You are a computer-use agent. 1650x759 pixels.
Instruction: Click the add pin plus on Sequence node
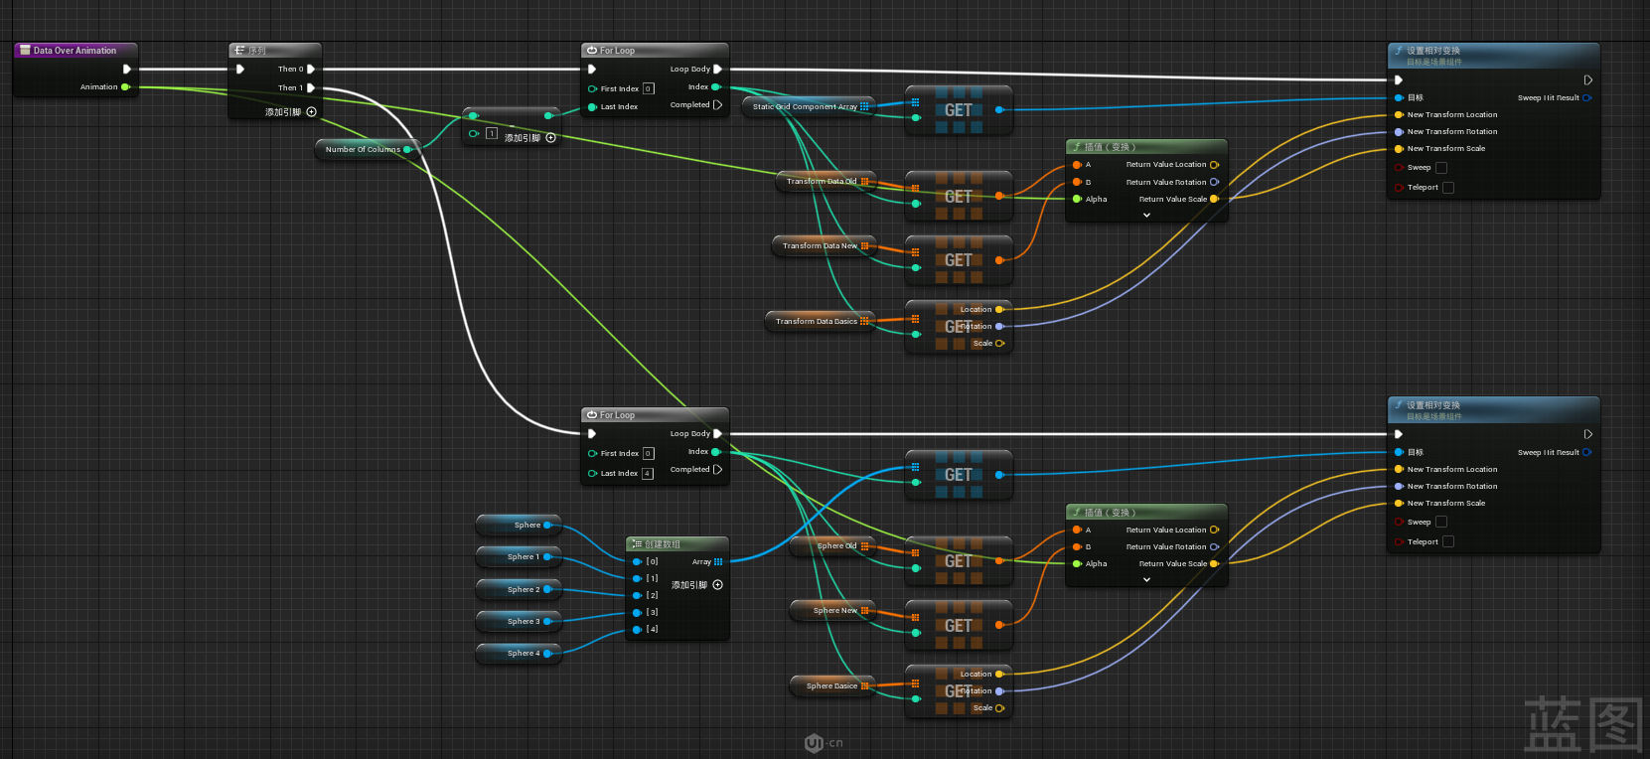pos(311,112)
